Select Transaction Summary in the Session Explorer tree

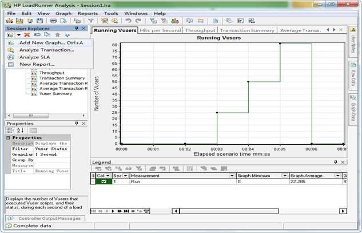click(62, 78)
